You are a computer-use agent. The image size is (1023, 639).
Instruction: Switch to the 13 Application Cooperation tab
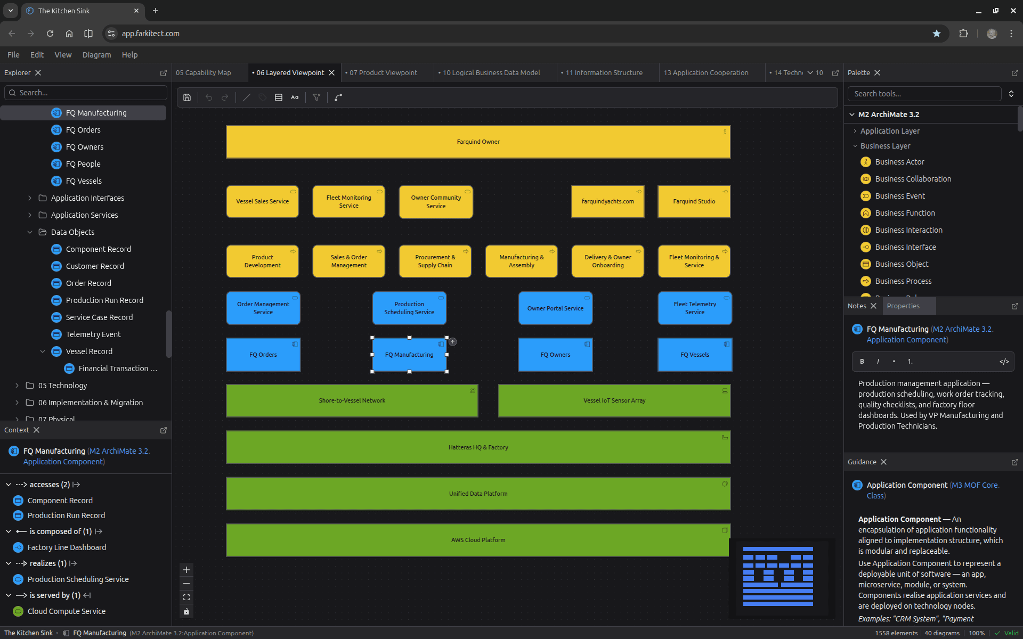[x=706, y=73]
